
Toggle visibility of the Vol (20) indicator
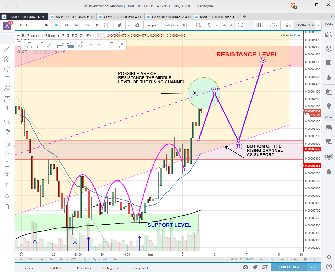(x=35, y=52)
